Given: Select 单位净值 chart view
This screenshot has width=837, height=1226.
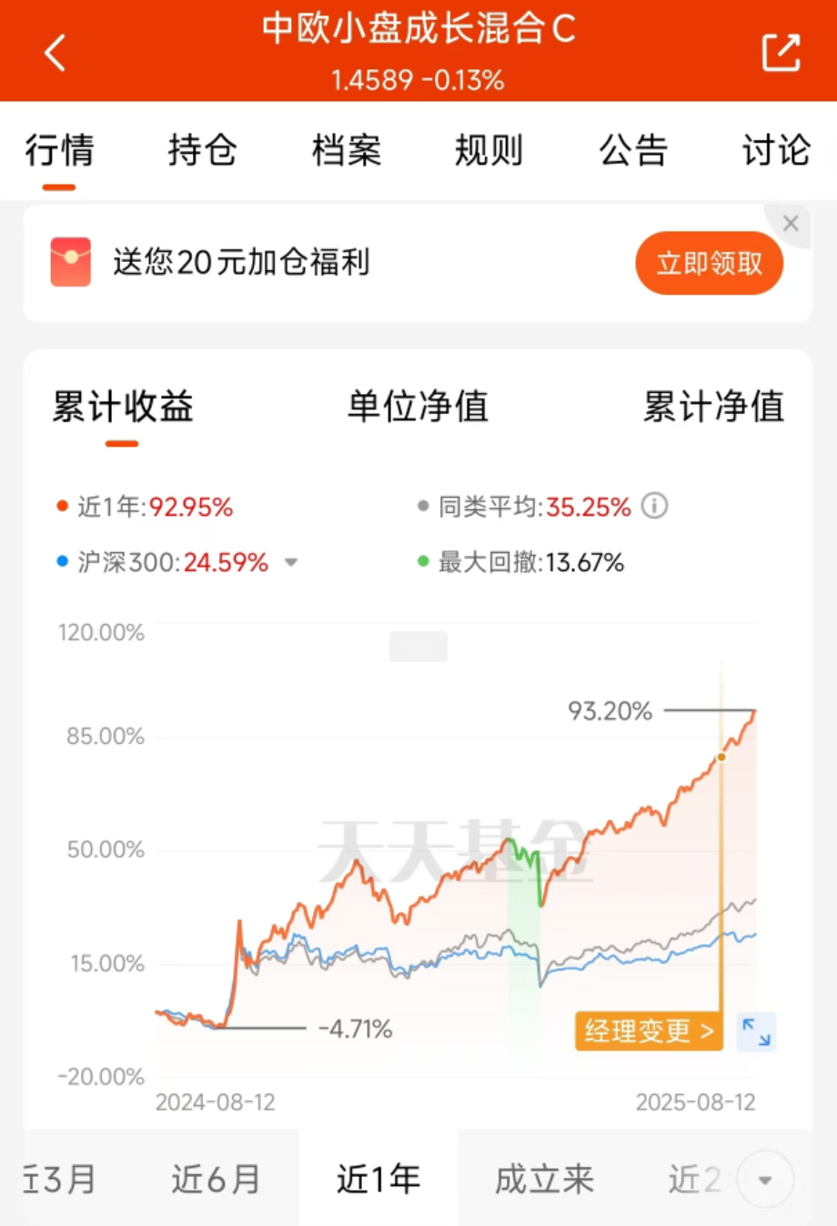Looking at the screenshot, I should tap(418, 407).
